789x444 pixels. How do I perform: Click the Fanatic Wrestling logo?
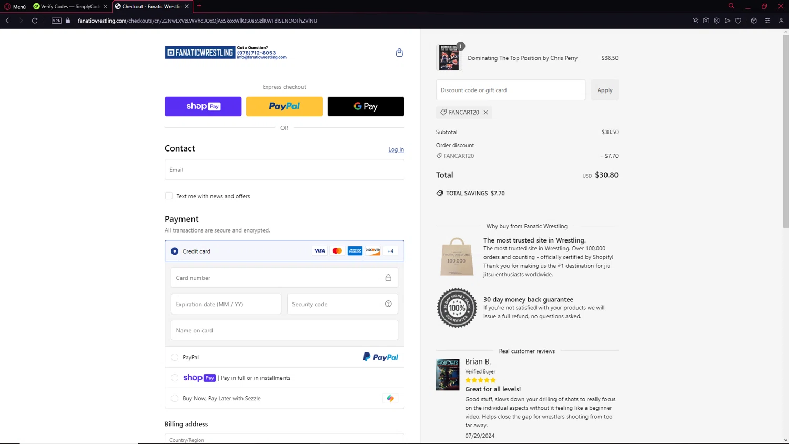point(200,53)
